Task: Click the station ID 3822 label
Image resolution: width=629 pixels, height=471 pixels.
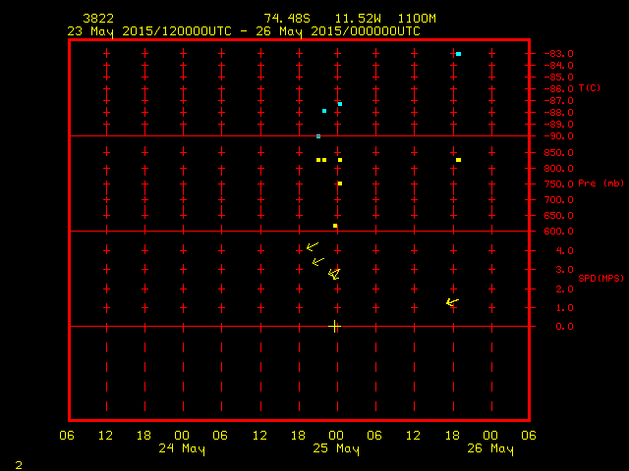Action: pos(97,19)
